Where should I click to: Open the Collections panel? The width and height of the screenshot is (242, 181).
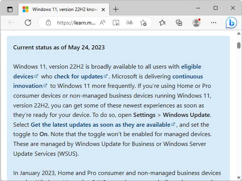tap(179, 23)
